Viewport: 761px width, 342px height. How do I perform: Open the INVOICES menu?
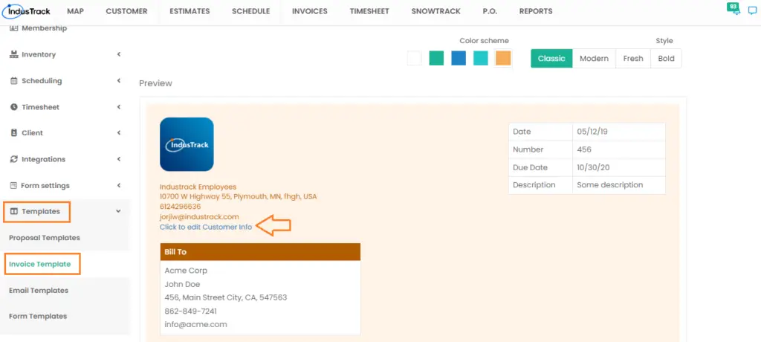tap(310, 11)
